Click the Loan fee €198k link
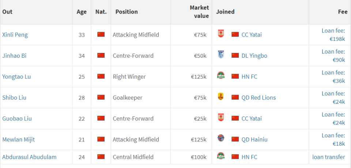The image size is (351, 168). pyautogui.click(x=333, y=35)
